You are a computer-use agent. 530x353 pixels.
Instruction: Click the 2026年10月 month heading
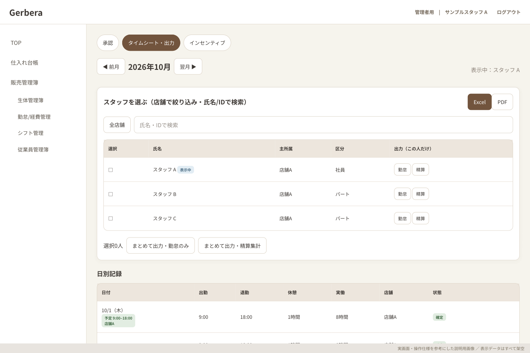(149, 67)
